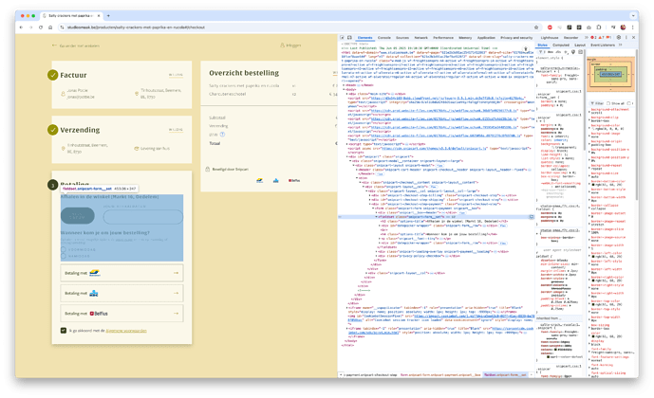The image size is (654, 398).
Task: Reload the page with refresh icon
Action: (41, 27)
